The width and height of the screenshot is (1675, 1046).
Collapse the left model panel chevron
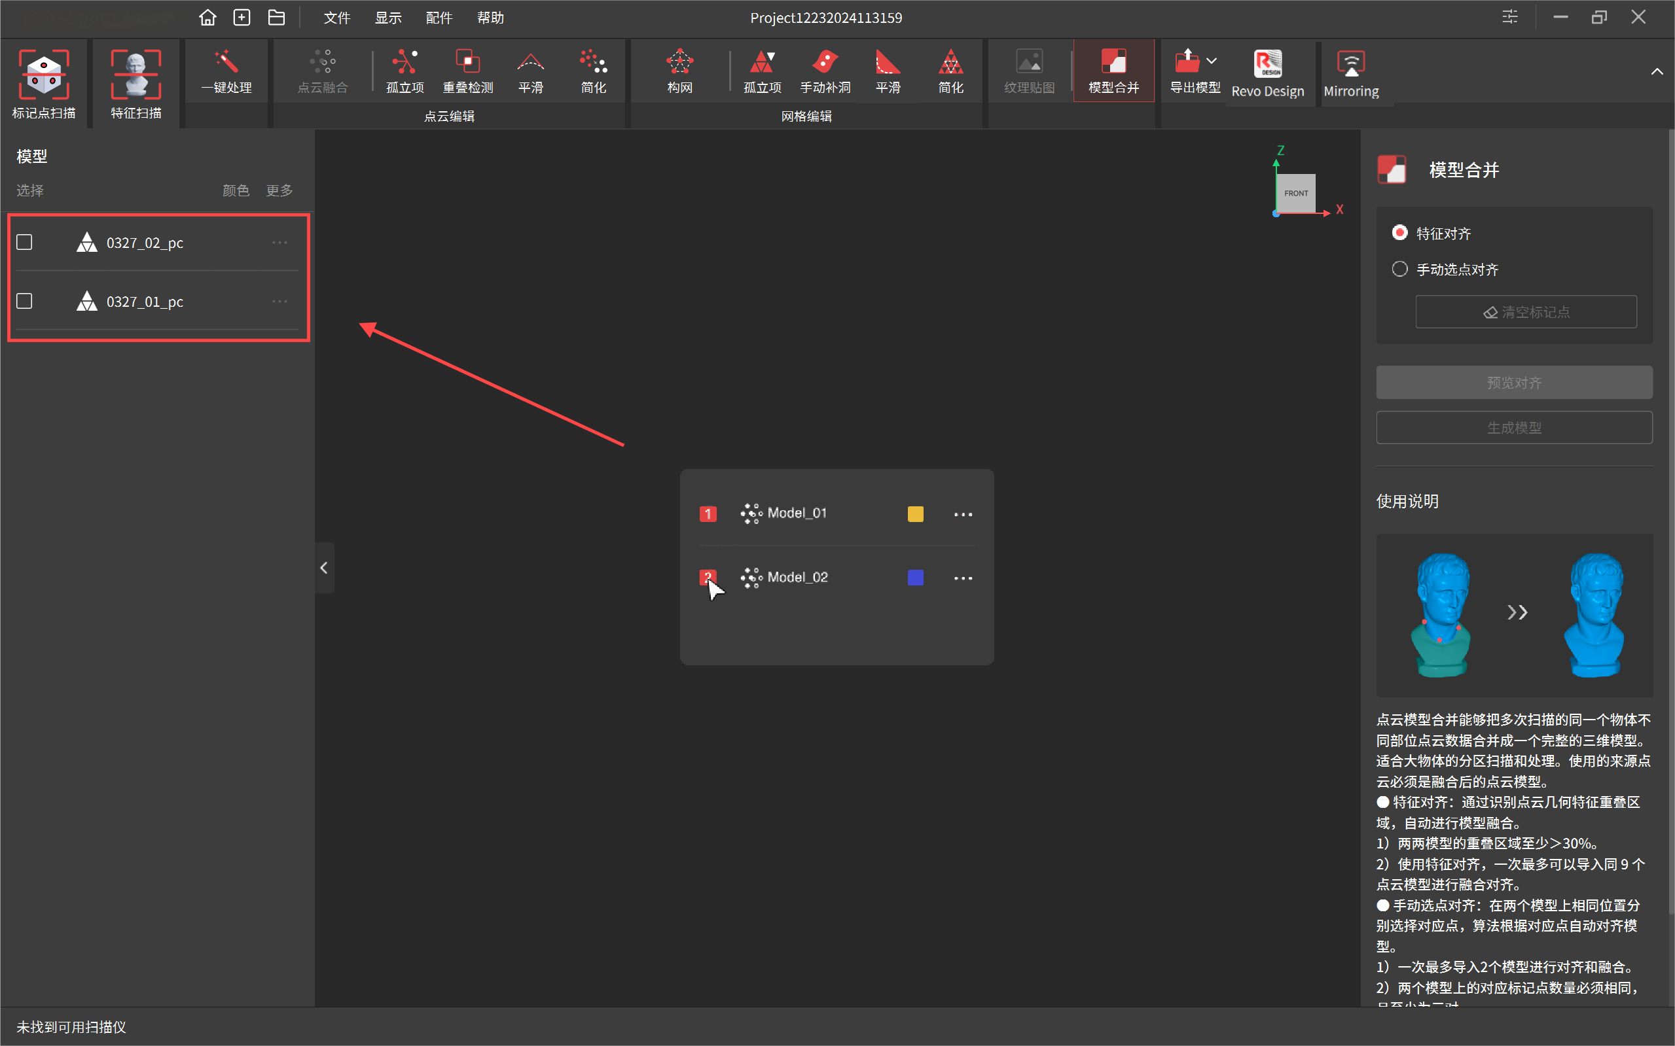(324, 568)
